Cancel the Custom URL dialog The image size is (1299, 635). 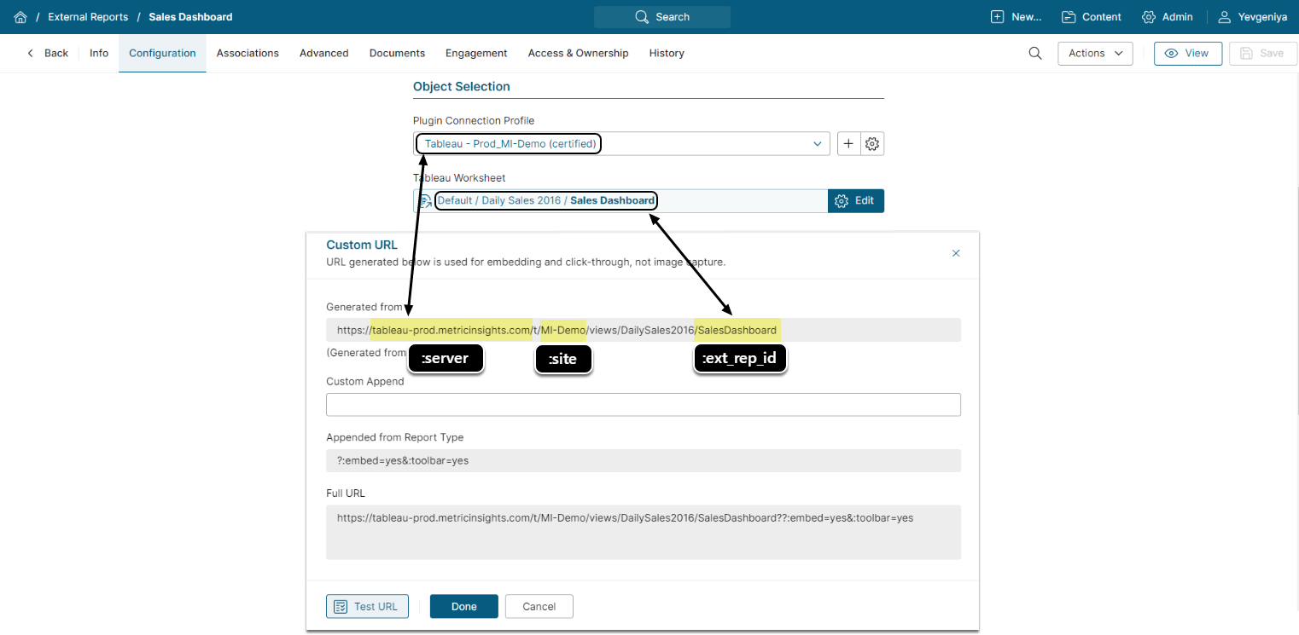click(x=539, y=606)
